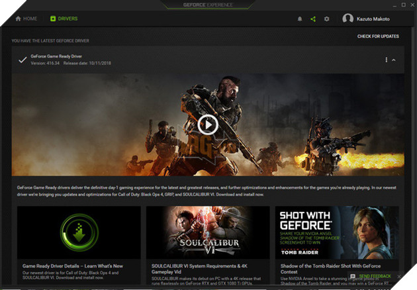
Task: Select the Drivers tab
Action: coord(64,19)
